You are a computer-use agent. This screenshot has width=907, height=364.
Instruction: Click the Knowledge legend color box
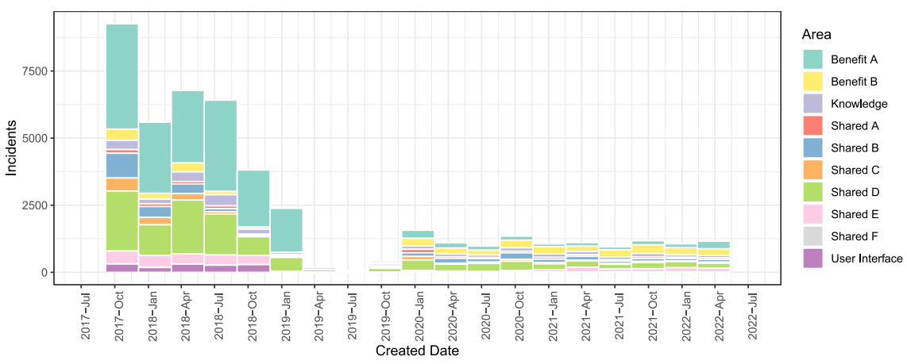click(x=812, y=104)
